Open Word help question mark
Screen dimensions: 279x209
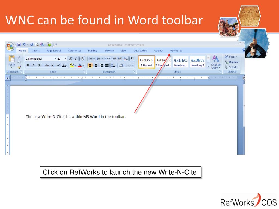point(243,50)
